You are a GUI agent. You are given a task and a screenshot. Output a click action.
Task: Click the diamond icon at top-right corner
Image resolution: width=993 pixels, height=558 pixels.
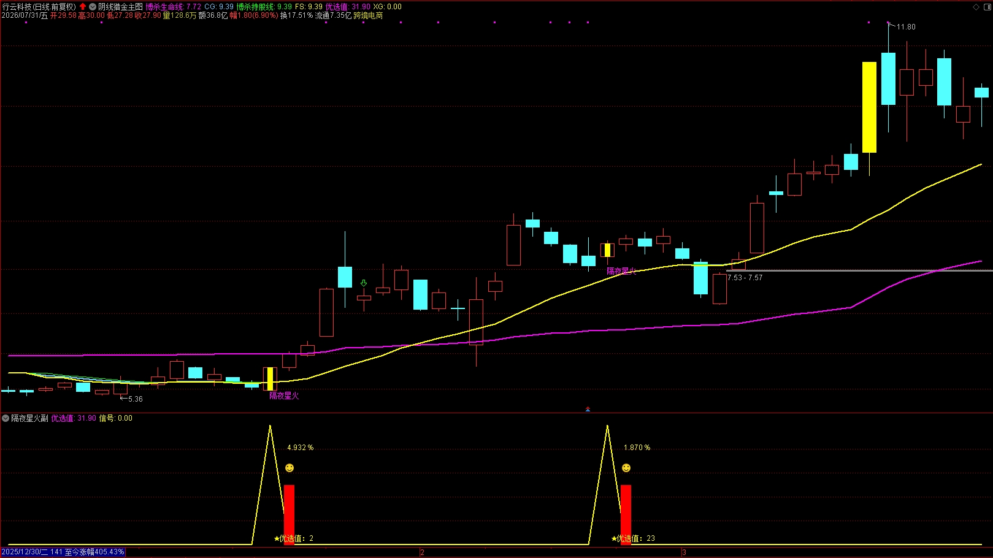click(976, 7)
